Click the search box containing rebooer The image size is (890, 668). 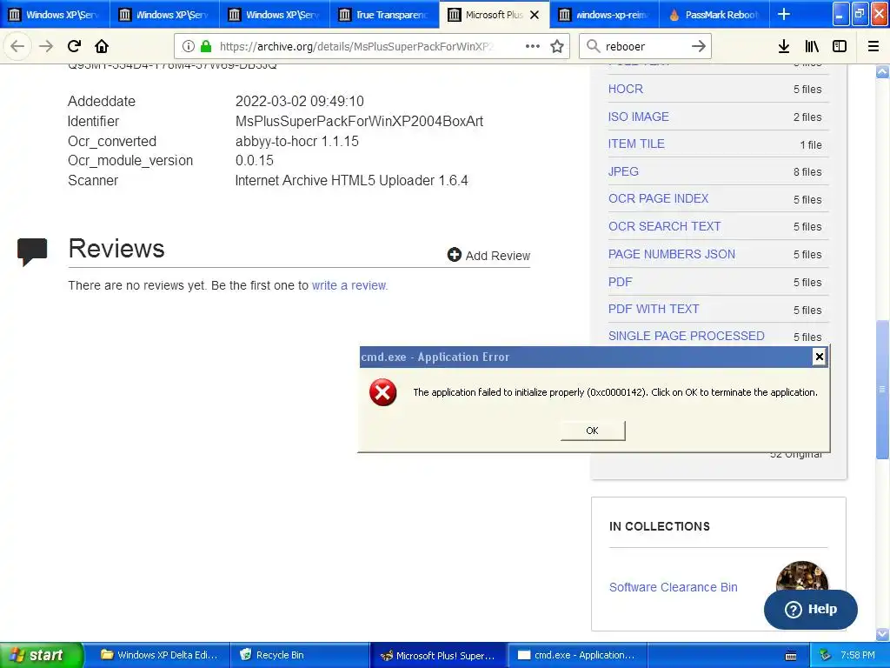(x=644, y=47)
